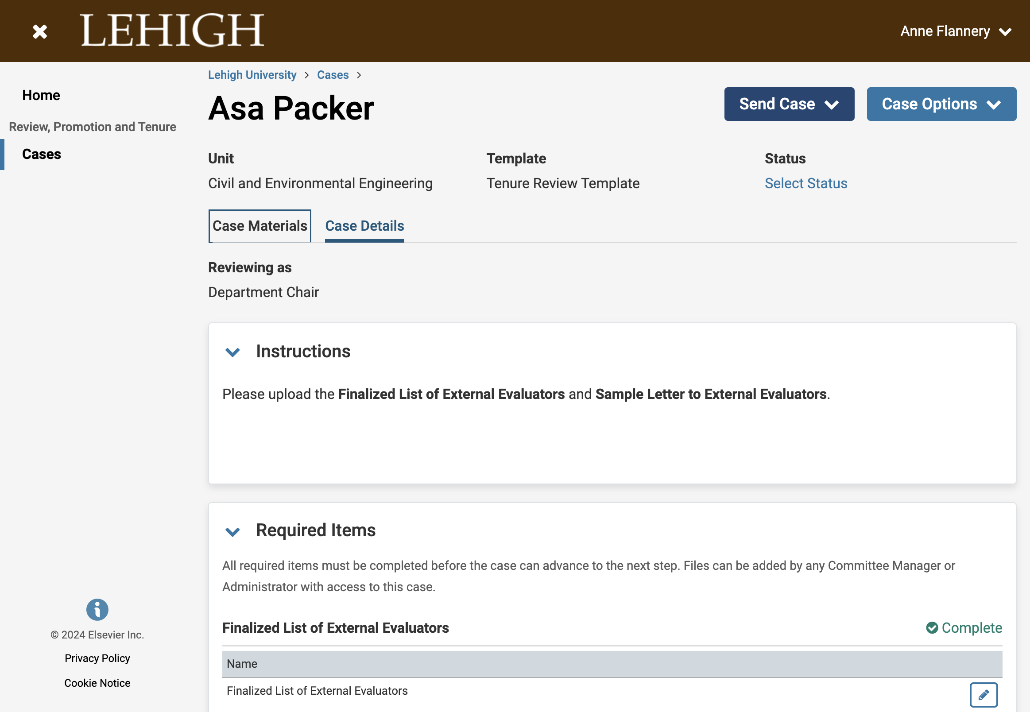Collapse the Required Items section
Screen dimensions: 1030x712
(233, 531)
